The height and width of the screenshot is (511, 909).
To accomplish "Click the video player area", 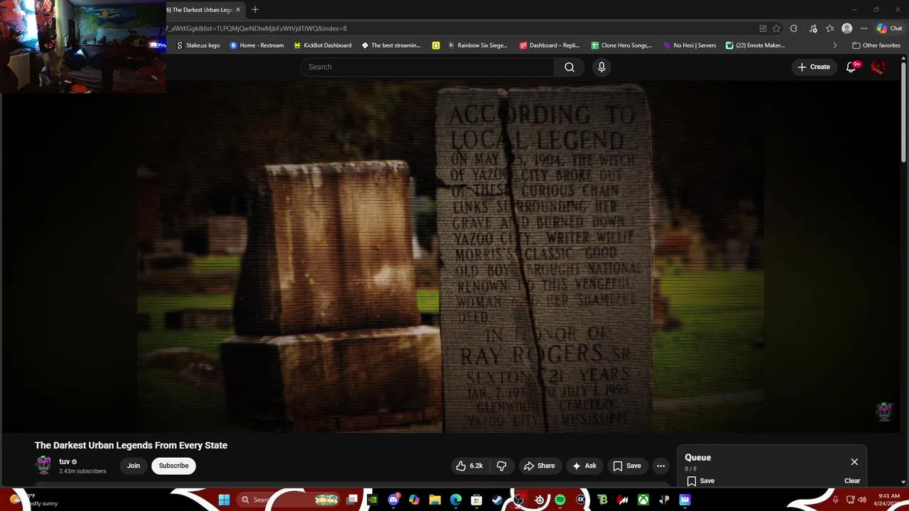I will tap(451, 255).
